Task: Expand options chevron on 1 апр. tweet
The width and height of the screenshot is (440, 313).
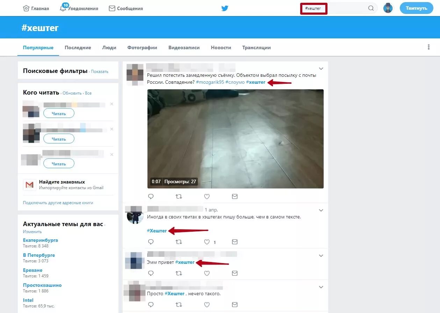Action: click(x=321, y=210)
